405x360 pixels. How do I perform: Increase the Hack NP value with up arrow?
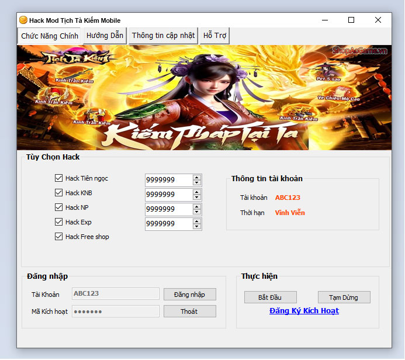point(197,207)
